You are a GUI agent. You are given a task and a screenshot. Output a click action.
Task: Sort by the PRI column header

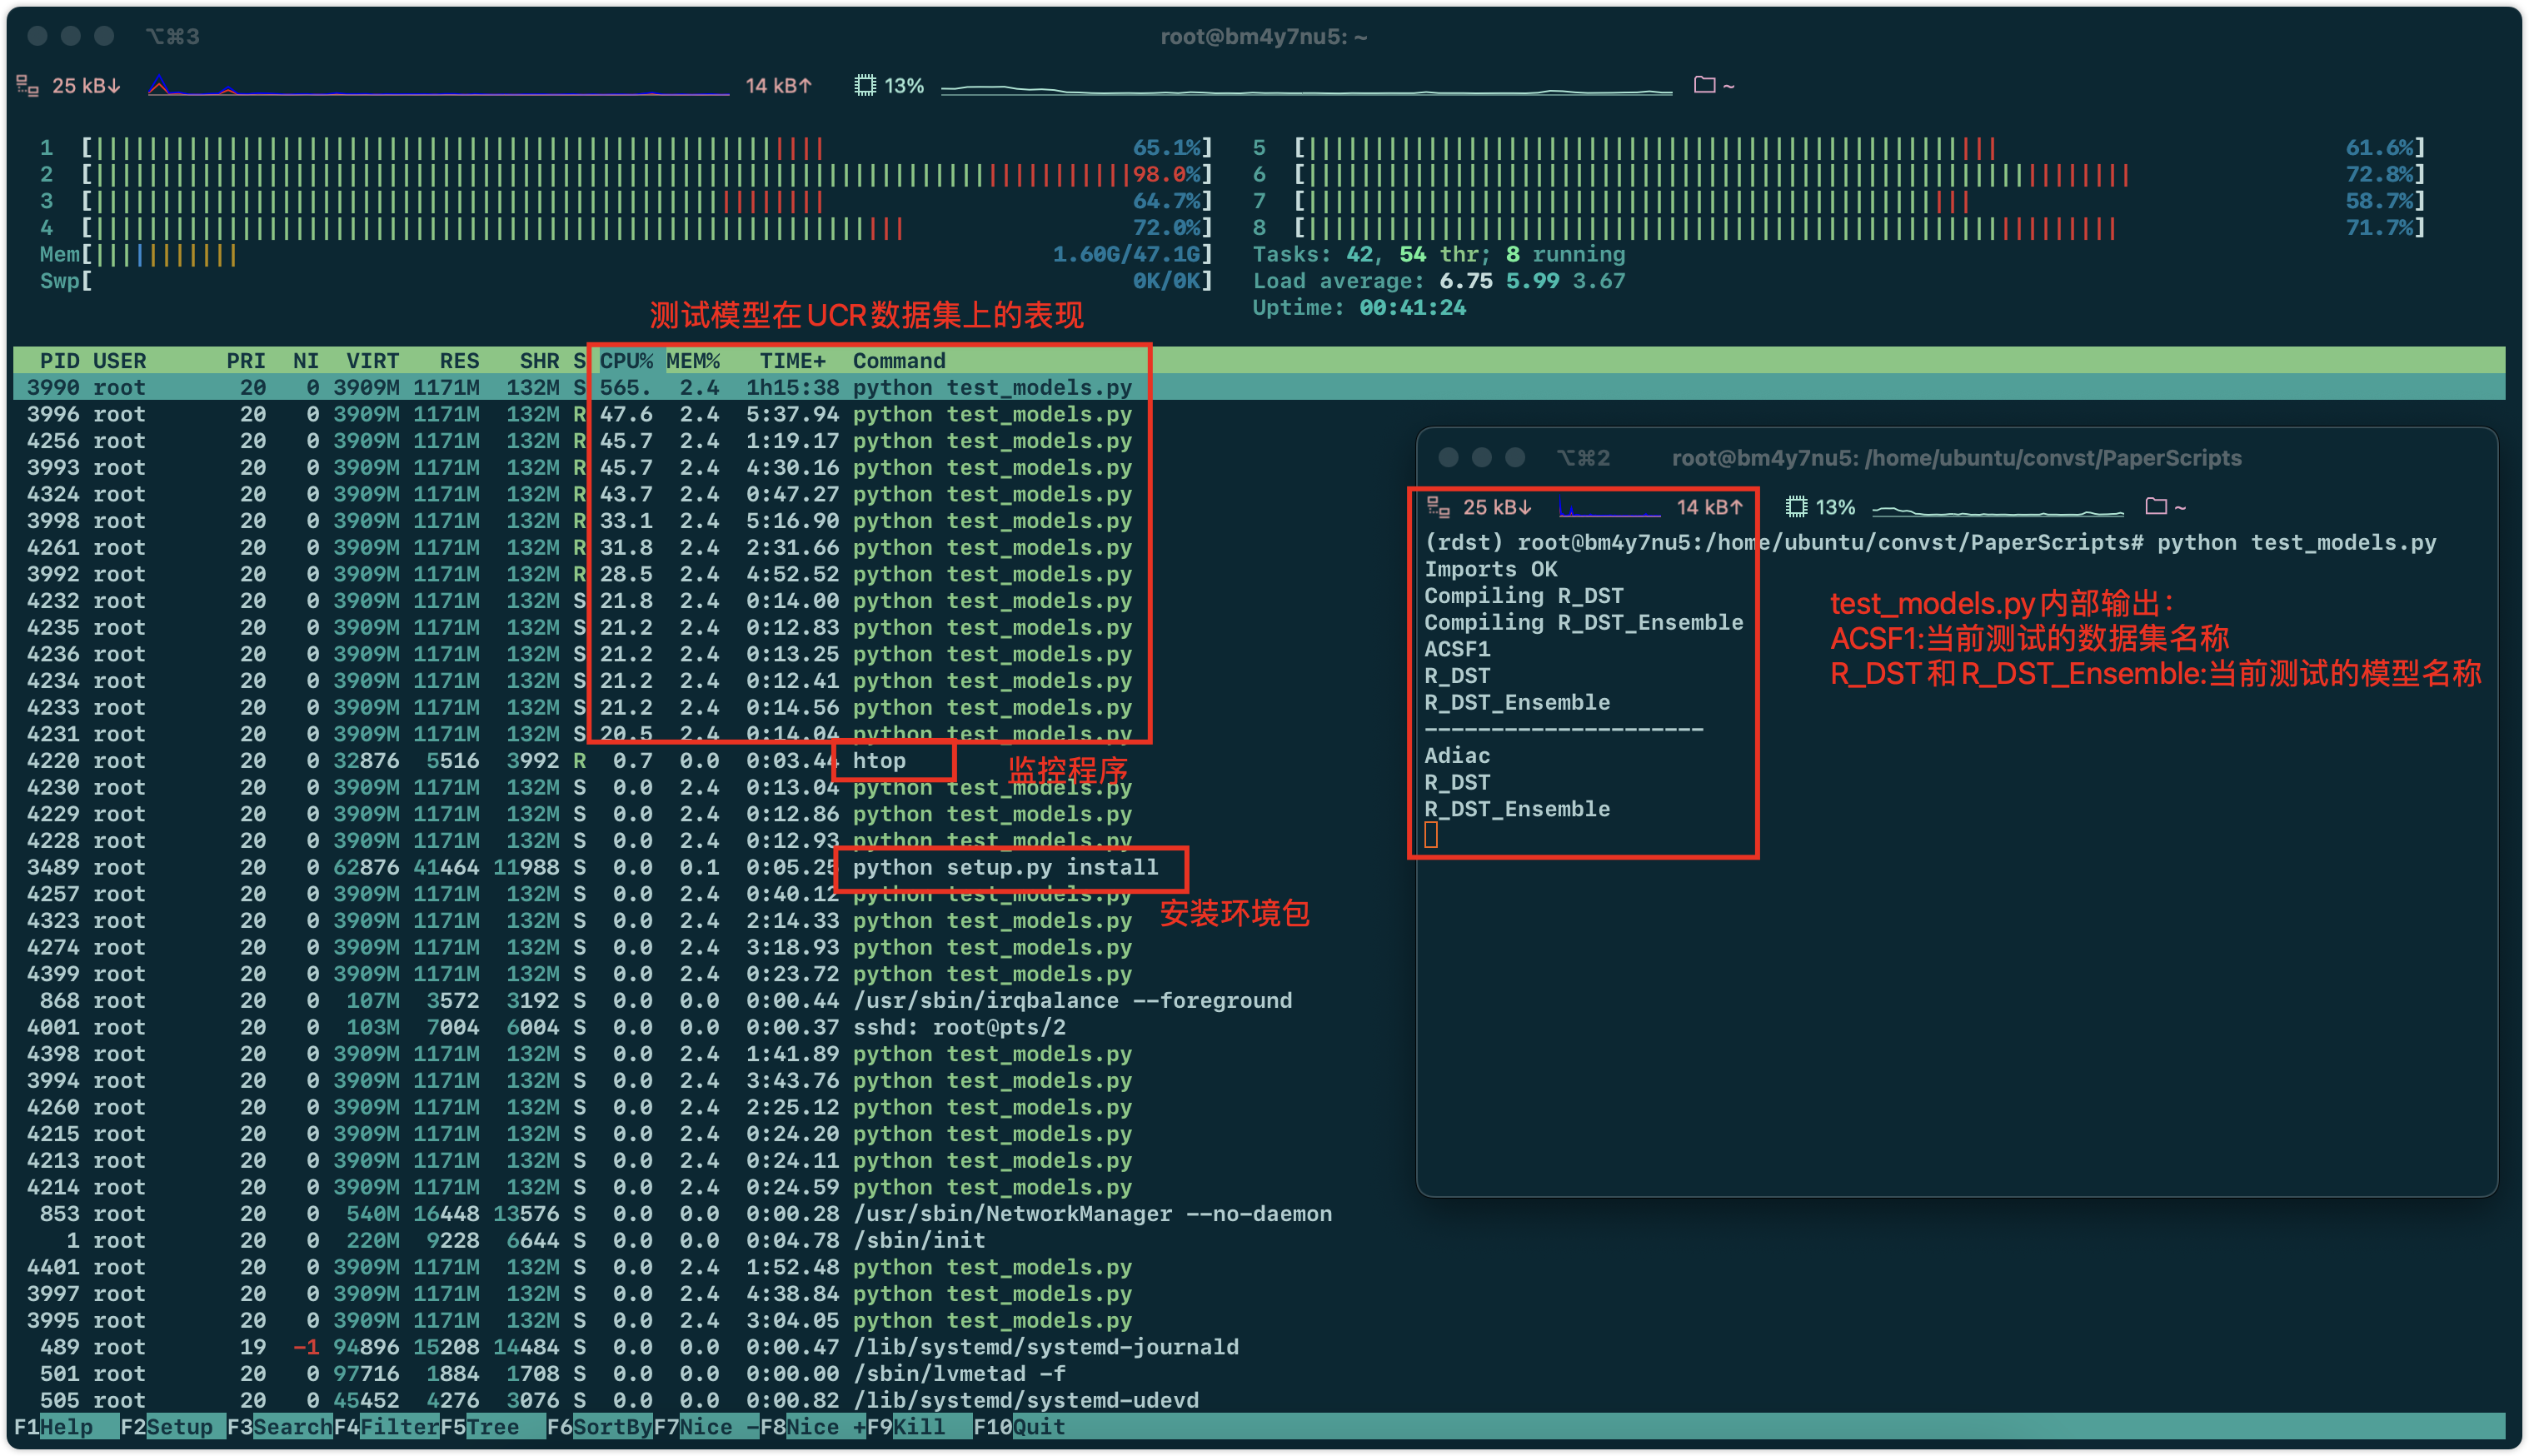pyautogui.click(x=246, y=361)
